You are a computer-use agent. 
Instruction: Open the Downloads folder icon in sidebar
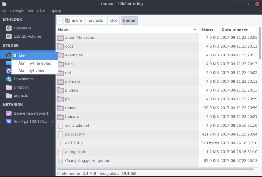tap(9, 79)
